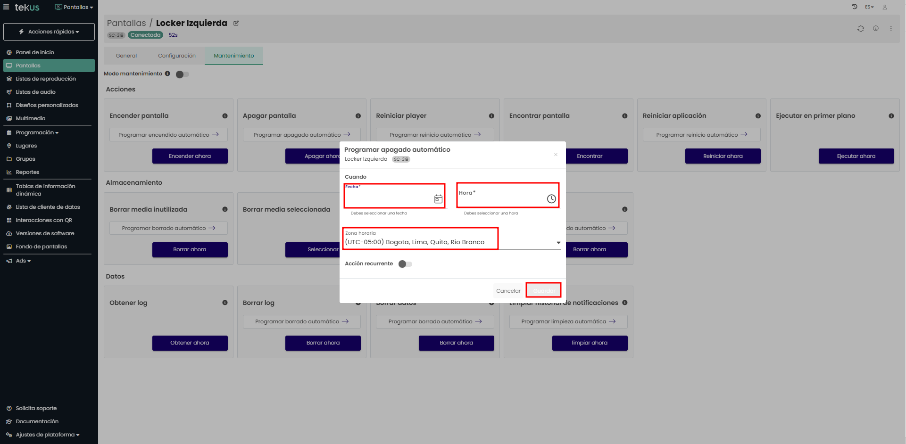
Task: Expand the Acciones rápidas dropdown
Action: [x=49, y=32]
